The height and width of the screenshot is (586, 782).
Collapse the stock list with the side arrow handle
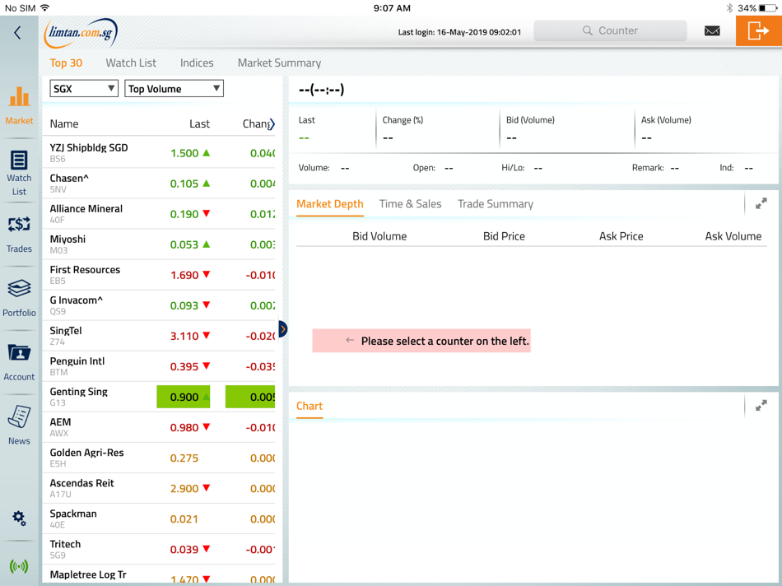pyautogui.click(x=283, y=328)
